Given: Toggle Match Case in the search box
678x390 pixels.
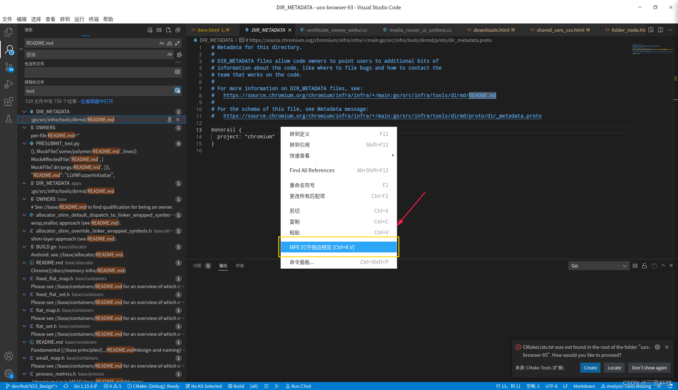Looking at the screenshot, I should [x=161, y=43].
